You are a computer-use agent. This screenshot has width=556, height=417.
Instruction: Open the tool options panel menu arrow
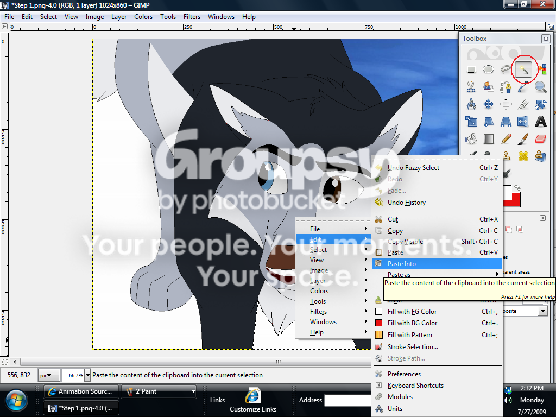click(542, 218)
